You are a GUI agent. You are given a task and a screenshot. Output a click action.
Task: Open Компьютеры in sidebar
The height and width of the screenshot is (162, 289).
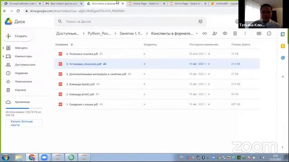tap(23, 56)
